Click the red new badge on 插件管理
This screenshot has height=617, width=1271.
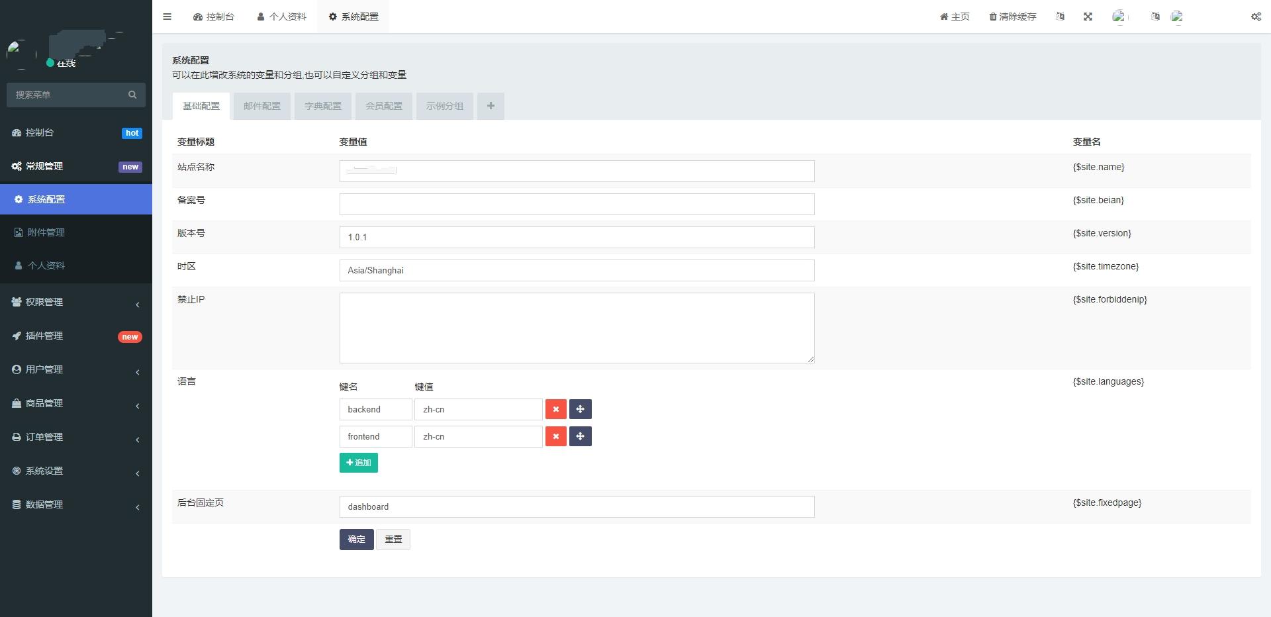(x=130, y=337)
